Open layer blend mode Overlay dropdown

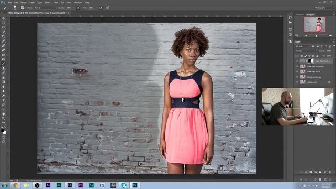click(306, 51)
